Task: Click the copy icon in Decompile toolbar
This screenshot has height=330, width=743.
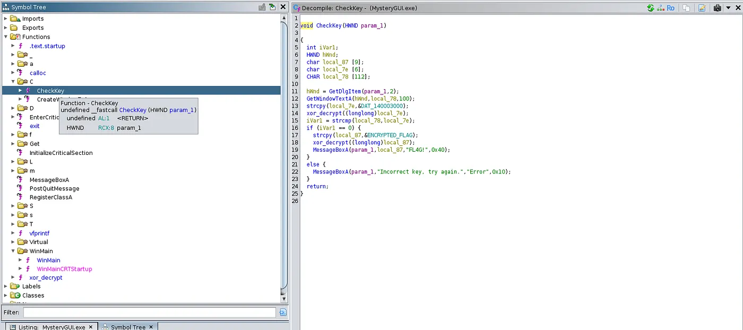Action: pyautogui.click(x=686, y=8)
